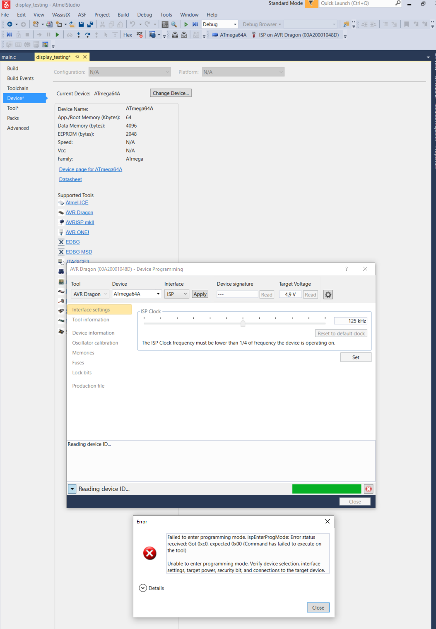Open Device page for ATmega64A link
The image size is (436, 629).
[x=91, y=169]
